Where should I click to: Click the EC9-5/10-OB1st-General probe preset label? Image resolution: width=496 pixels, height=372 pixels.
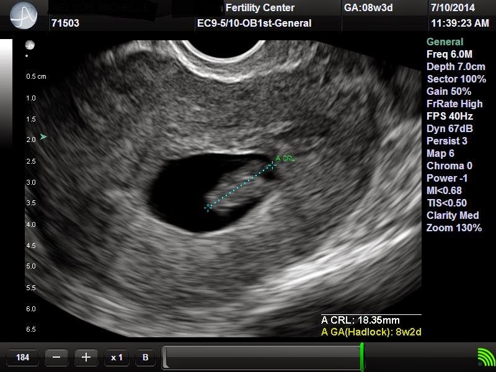pyautogui.click(x=254, y=23)
